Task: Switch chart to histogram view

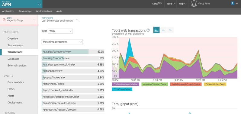Action: [x=163, y=30]
